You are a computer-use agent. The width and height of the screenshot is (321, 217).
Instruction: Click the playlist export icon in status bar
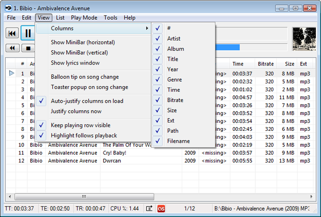[149, 209]
